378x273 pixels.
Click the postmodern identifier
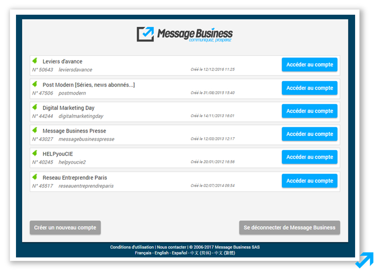coord(72,93)
